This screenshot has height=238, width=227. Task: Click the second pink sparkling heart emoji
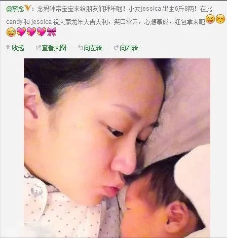coord(31,32)
